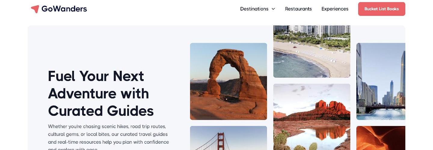The image size is (433, 150).
Task: Click the Bucket List Books button
Action: [x=382, y=9]
